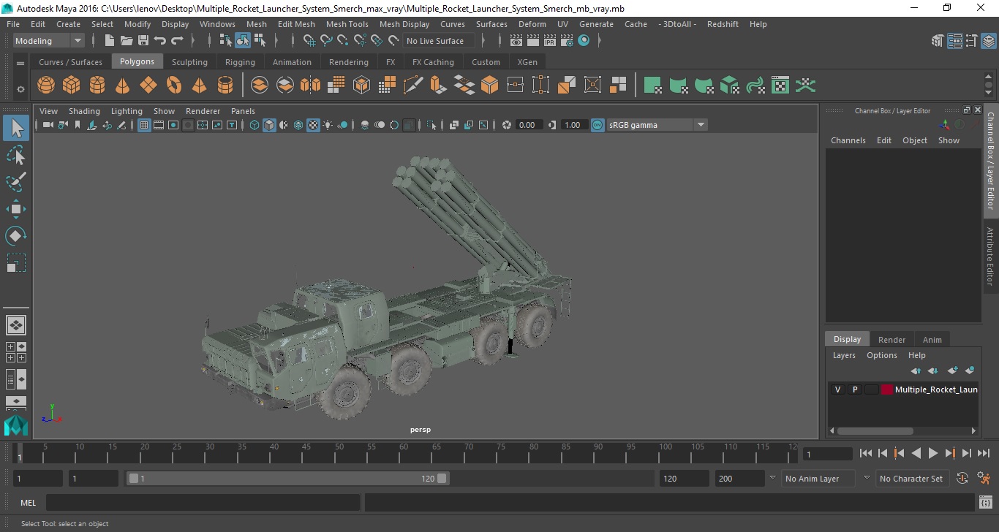Activate the Move tool in toolbox
This screenshot has width=999, height=532.
tap(16, 209)
